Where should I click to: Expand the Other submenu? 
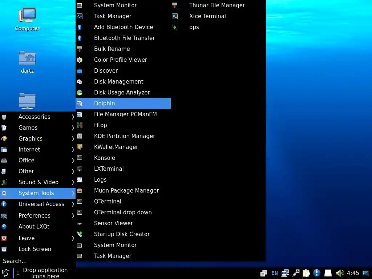point(38,171)
